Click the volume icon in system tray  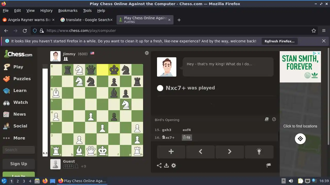[291, 181]
